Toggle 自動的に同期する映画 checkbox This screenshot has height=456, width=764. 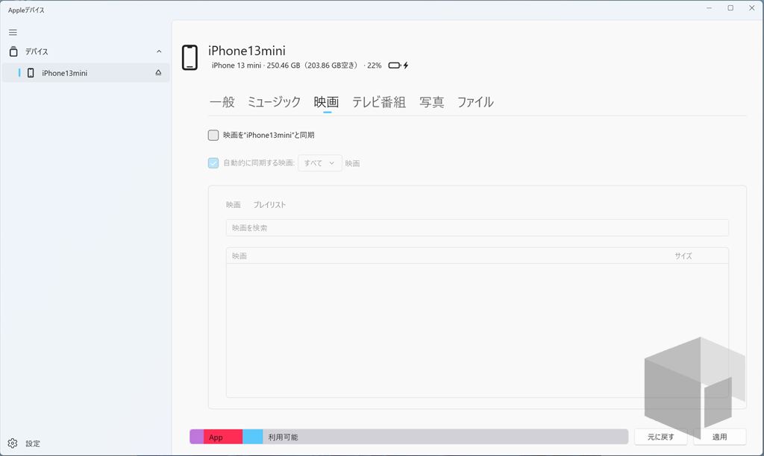[x=213, y=163]
